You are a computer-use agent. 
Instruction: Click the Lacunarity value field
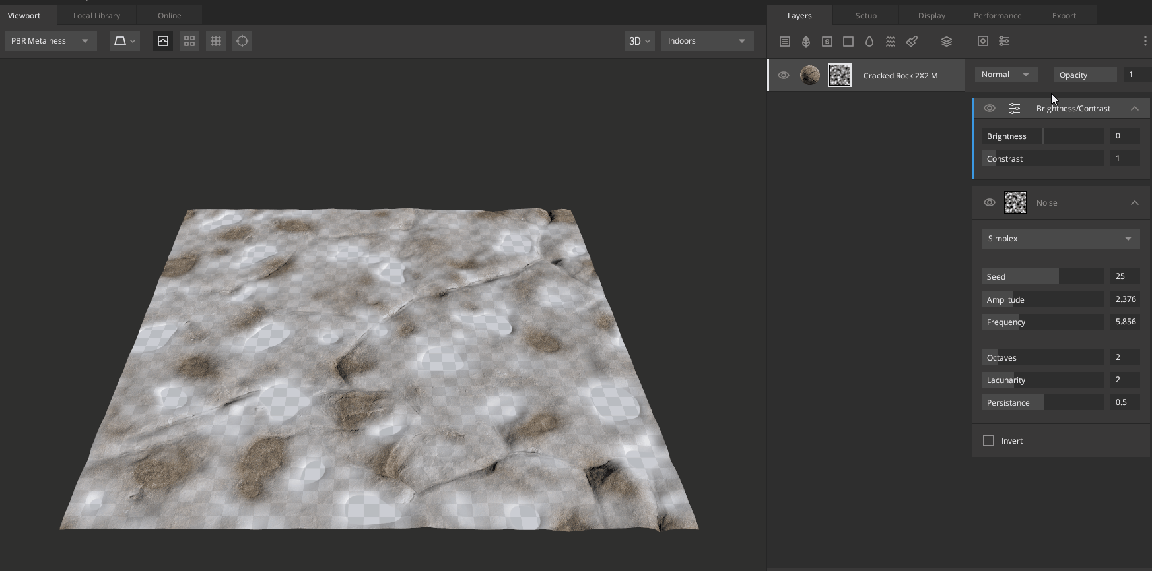1125,380
